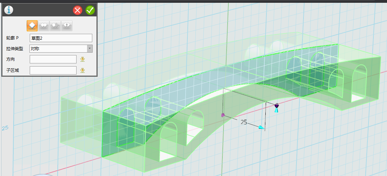
Task: Cancel the extrude with the red X
Action: 78,10
